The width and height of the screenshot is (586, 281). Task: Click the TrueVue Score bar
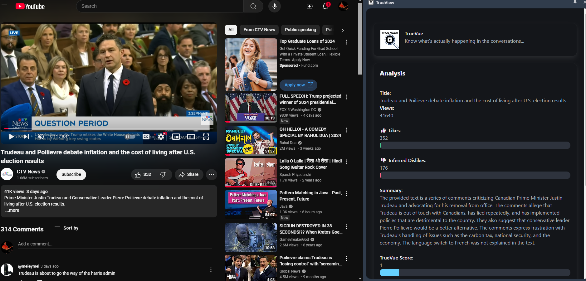tap(475, 273)
